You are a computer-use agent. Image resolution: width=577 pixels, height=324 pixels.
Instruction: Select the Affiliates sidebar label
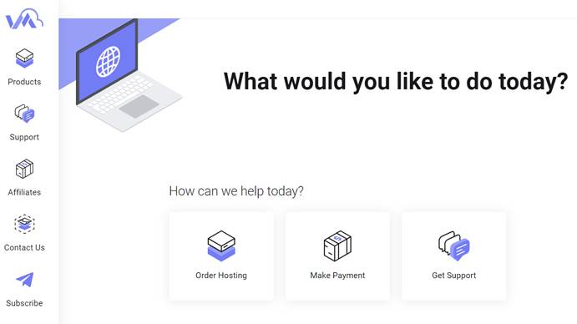pos(24,192)
